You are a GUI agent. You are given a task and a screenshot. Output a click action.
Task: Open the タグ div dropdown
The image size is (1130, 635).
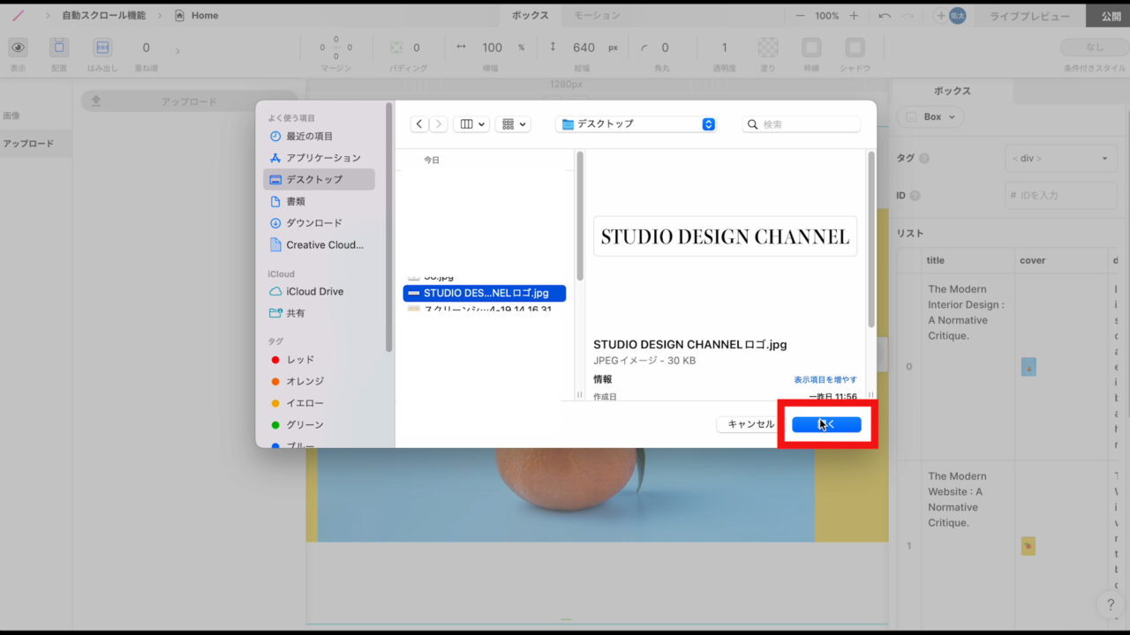[1061, 159]
